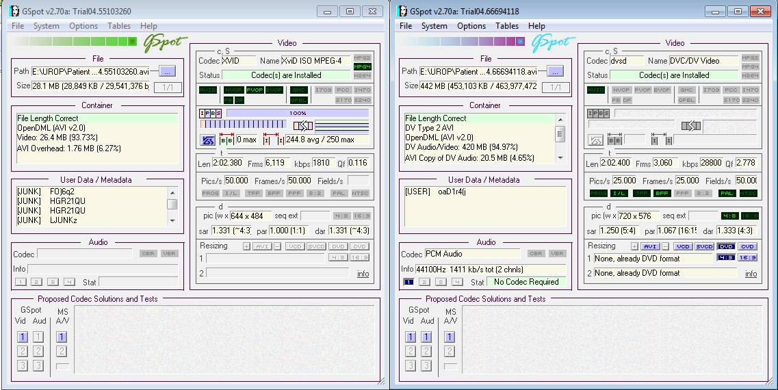The width and height of the screenshot is (778, 390).
Task: Click the PROG indicator in dvsd window
Action: pos(599,193)
